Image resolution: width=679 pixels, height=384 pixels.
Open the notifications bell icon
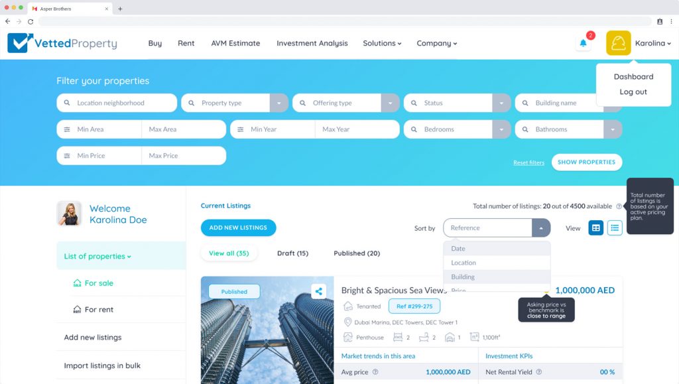(x=584, y=43)
